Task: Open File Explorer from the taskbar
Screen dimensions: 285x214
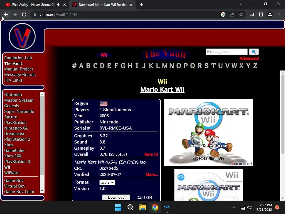Action: (x=143, y=207)
